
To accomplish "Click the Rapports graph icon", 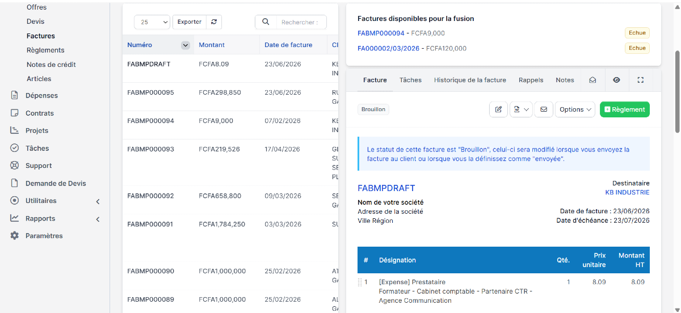I will click(x=15, y=218).
